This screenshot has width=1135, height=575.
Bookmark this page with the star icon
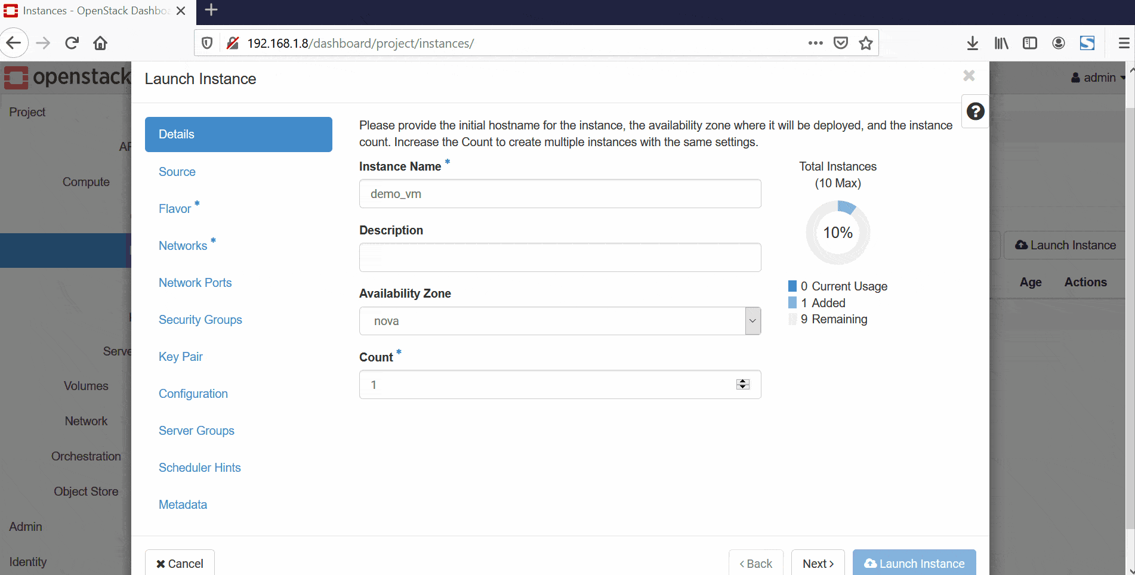click(x=865, y=43)
